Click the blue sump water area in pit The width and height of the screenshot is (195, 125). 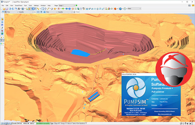pos(80,53)
